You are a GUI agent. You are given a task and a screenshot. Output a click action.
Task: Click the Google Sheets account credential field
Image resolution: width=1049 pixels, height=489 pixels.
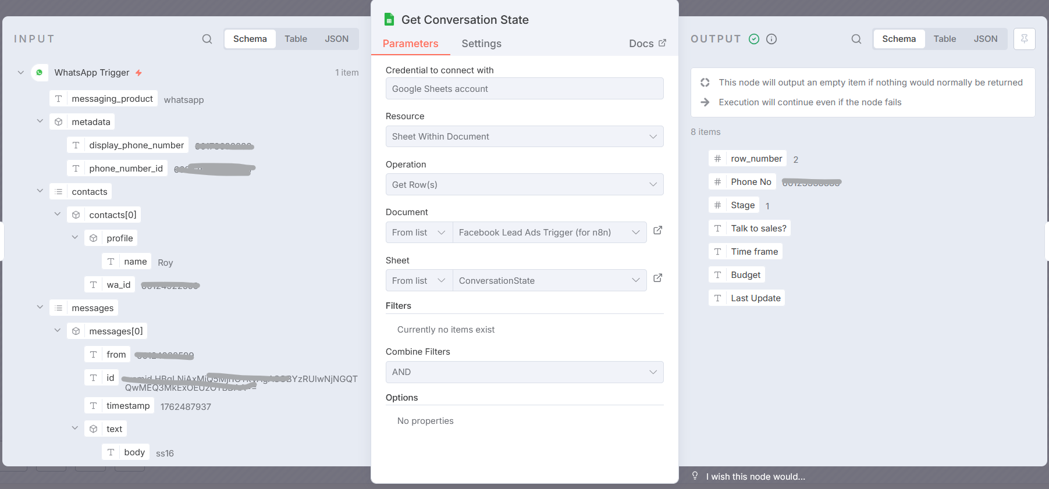(x=524, y=89)
